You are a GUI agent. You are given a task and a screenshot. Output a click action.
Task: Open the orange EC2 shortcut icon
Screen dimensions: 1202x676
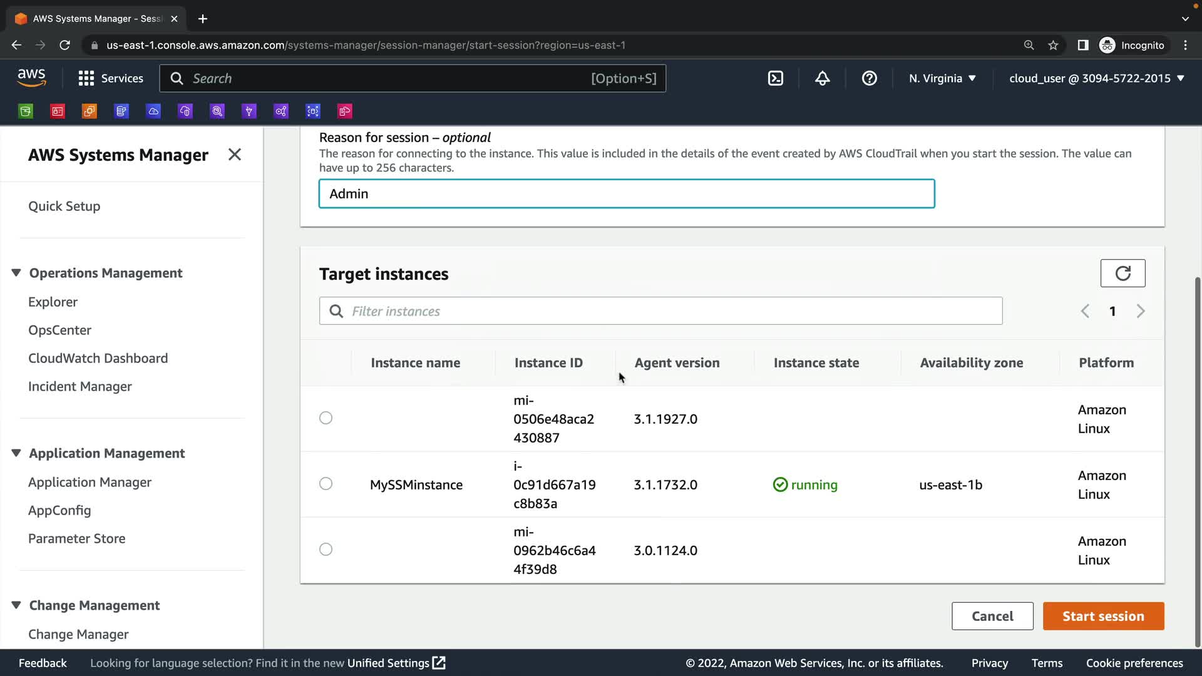tap(90, 111)
